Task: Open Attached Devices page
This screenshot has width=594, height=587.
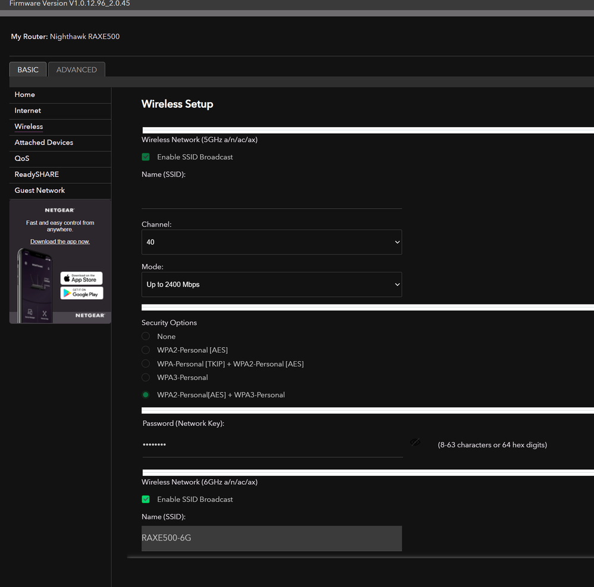Action: pos(44,142)
